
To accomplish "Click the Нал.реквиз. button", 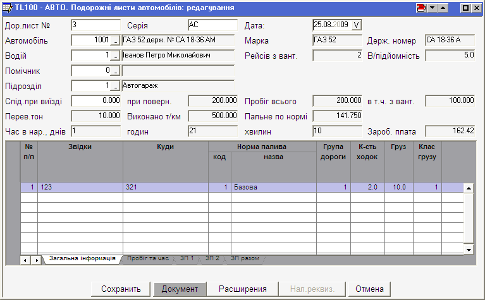I will (312, 289).
